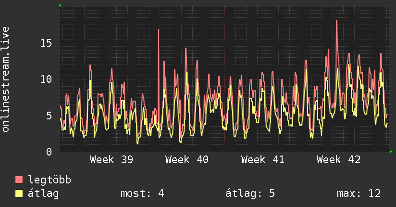Click the 'átlag: 5' statistic value
Screen dimensions: 396x207
coord(250,194)
